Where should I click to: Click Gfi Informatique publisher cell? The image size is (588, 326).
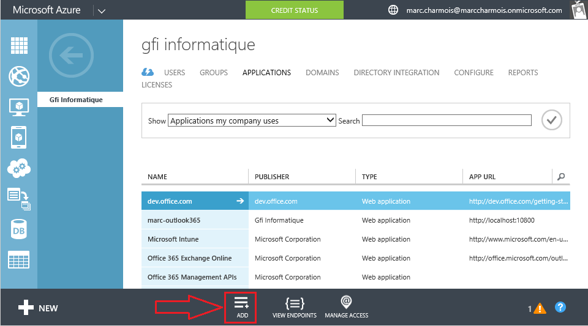(x=279, y=220)
